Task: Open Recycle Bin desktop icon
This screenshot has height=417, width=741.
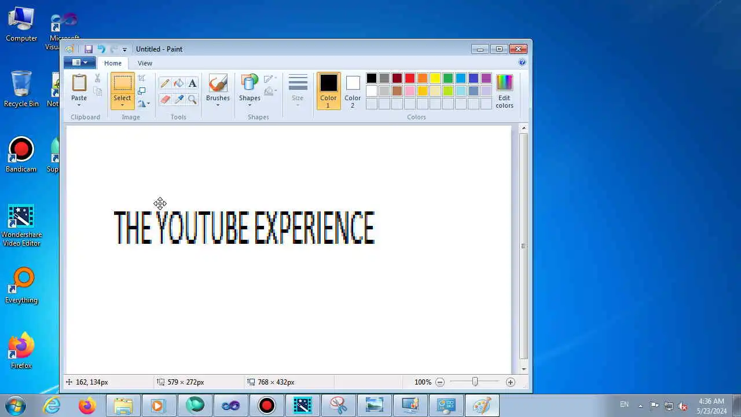Action: (21, 89)
